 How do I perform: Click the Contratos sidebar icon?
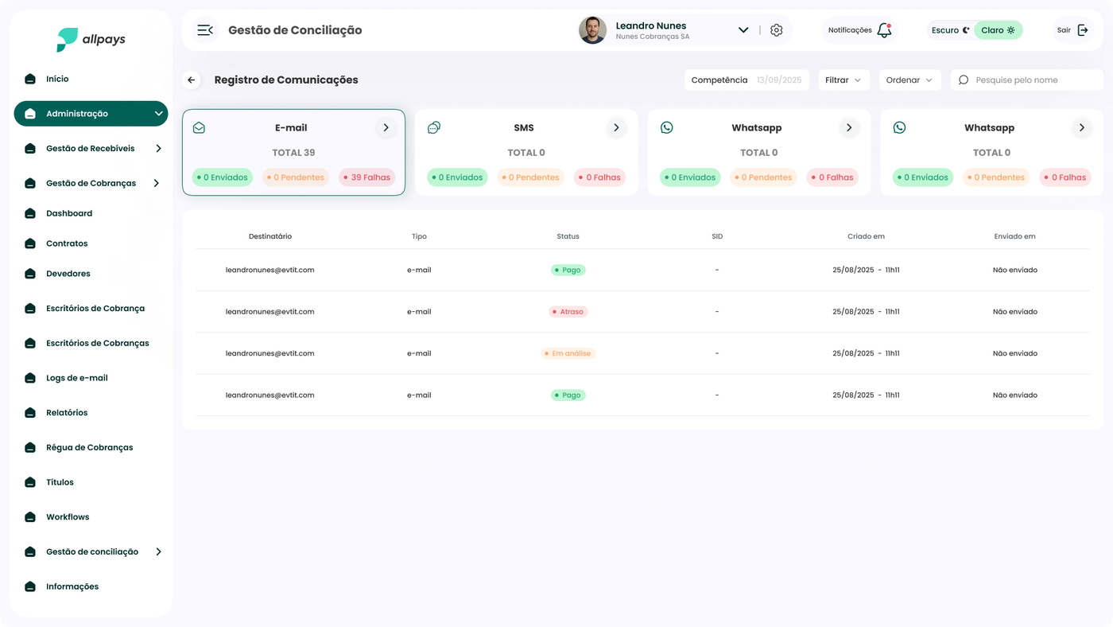coord(30,243)
